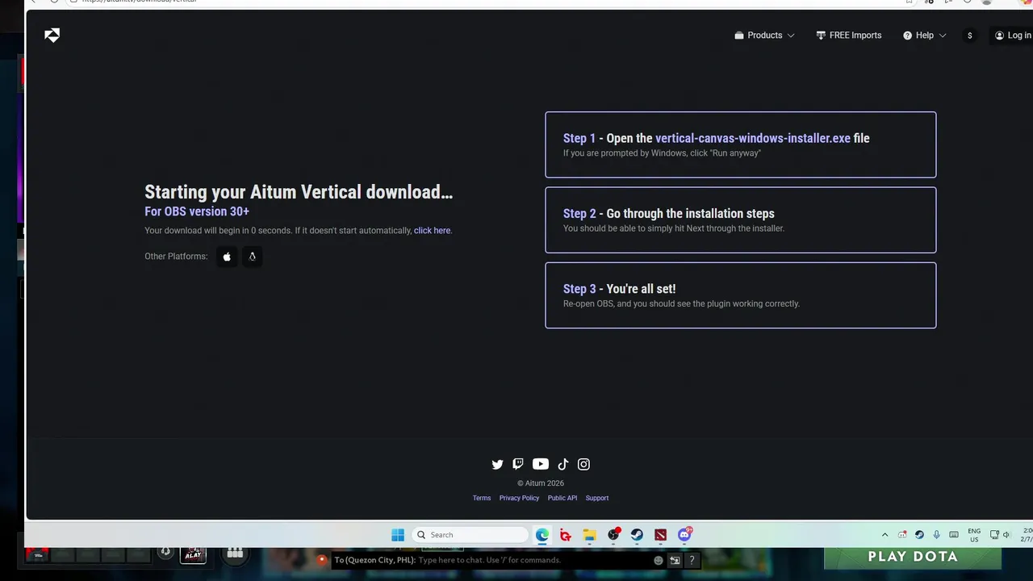Open the Log in page
Viewport: 1033px width, 581px height.
click(1013, 36)
